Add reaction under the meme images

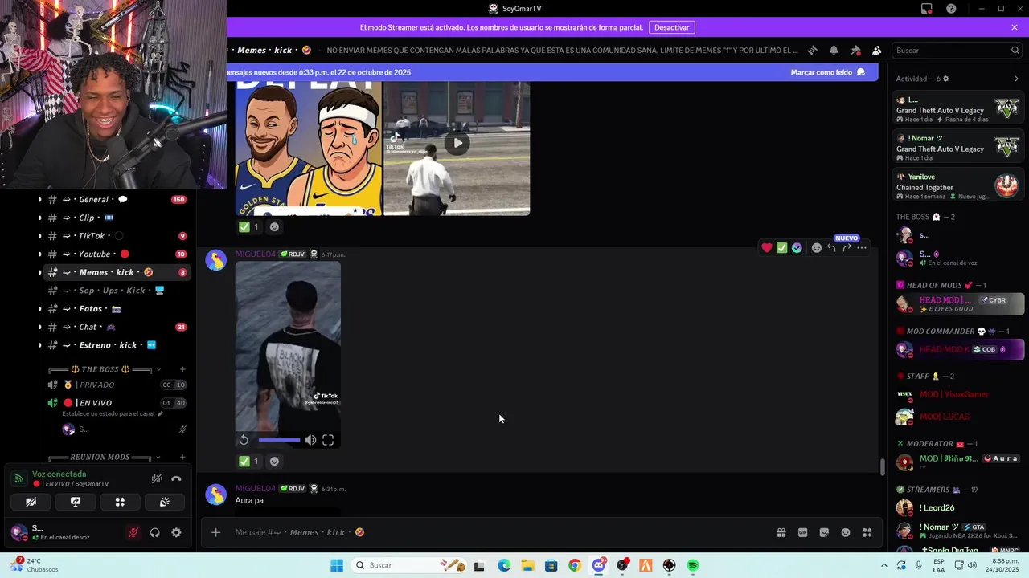coord(274,227)
